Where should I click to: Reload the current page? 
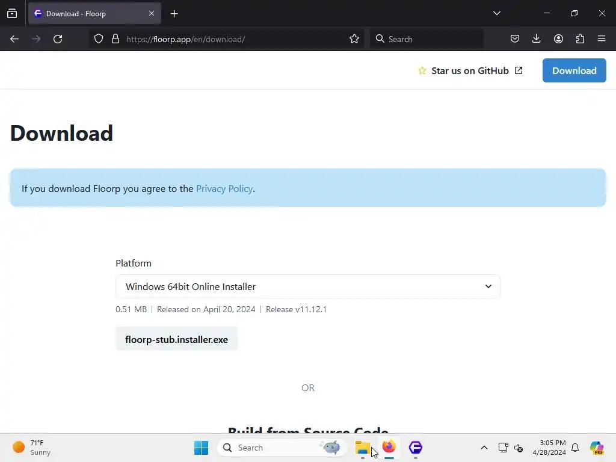(x=58, y=39)
